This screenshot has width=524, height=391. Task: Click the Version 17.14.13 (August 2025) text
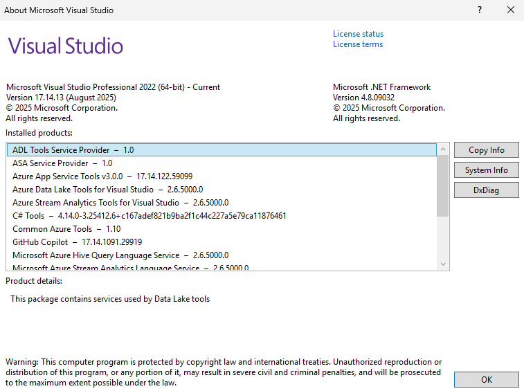[x=61, y=98]
